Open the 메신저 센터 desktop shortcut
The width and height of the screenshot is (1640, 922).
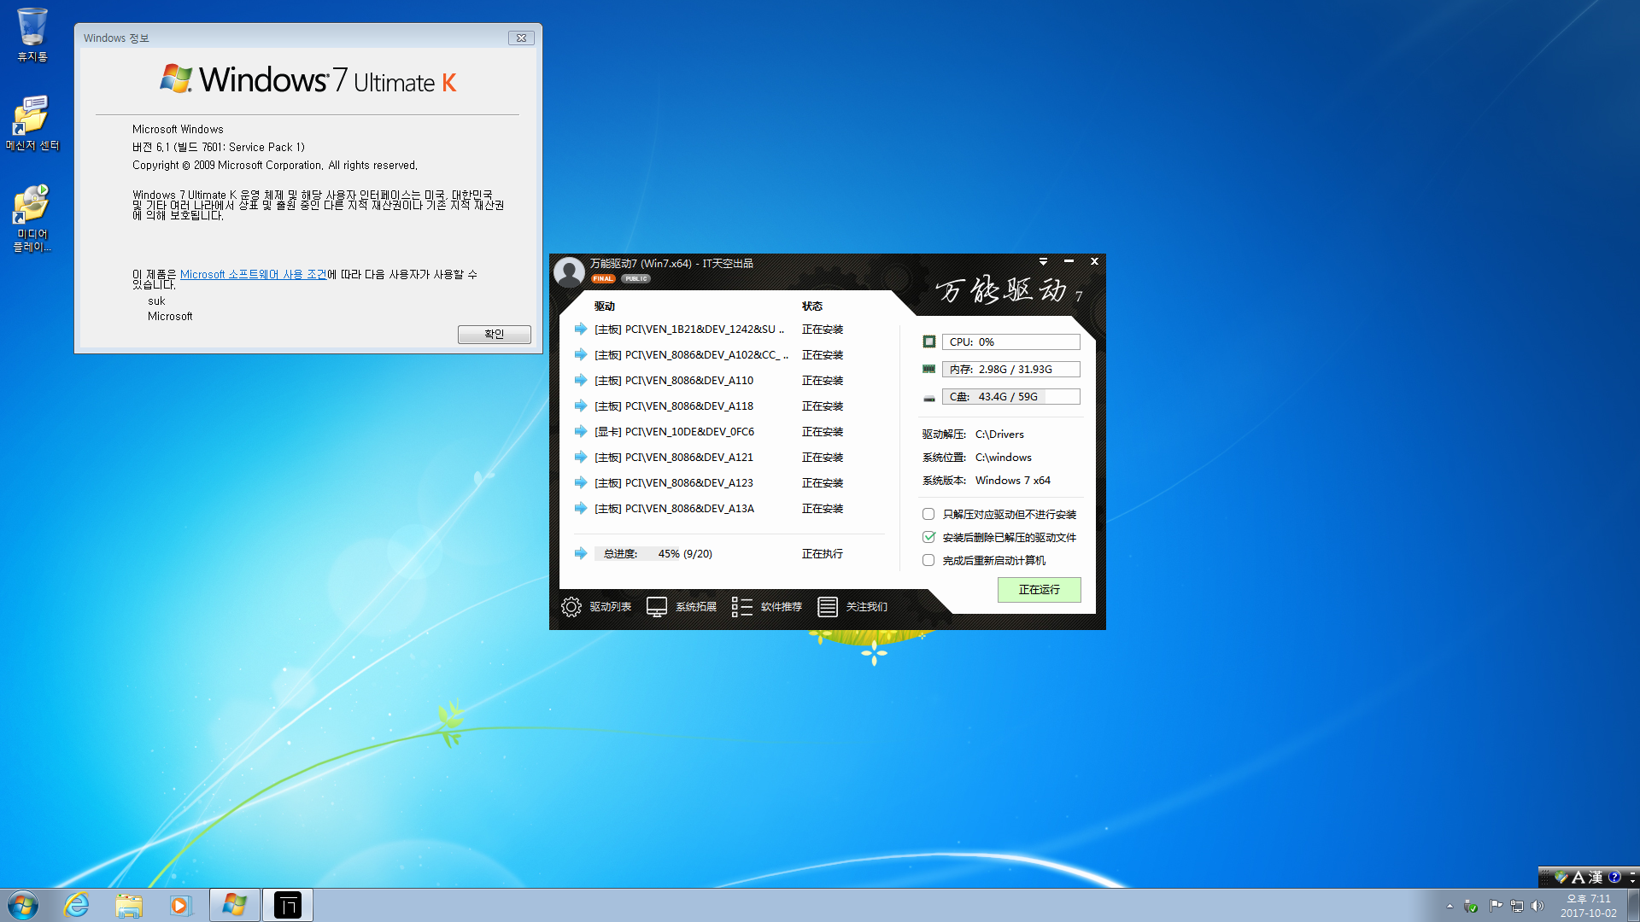[x=32, y=124]
